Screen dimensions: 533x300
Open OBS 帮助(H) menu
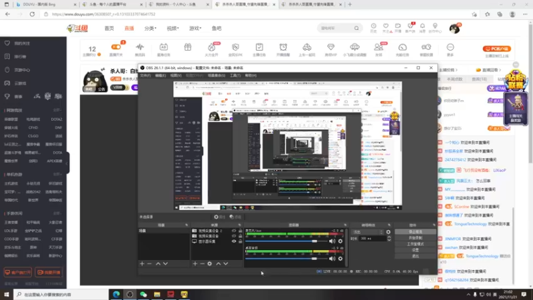pos(251,75)
